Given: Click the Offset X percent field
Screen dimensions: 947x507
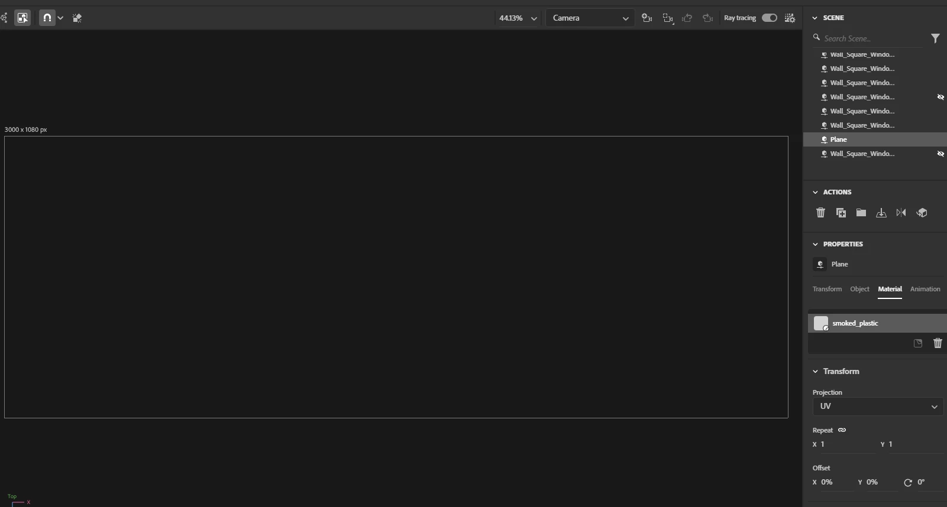Looking at the screenshot, I should pos(836,482).
